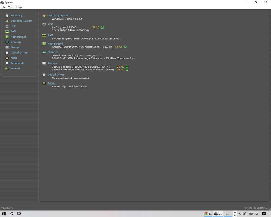The width and height of the screenshot is (271, 217).
Task: Click the Windows 10 Home 64-bit text
Action: click(x=67, y=19)
